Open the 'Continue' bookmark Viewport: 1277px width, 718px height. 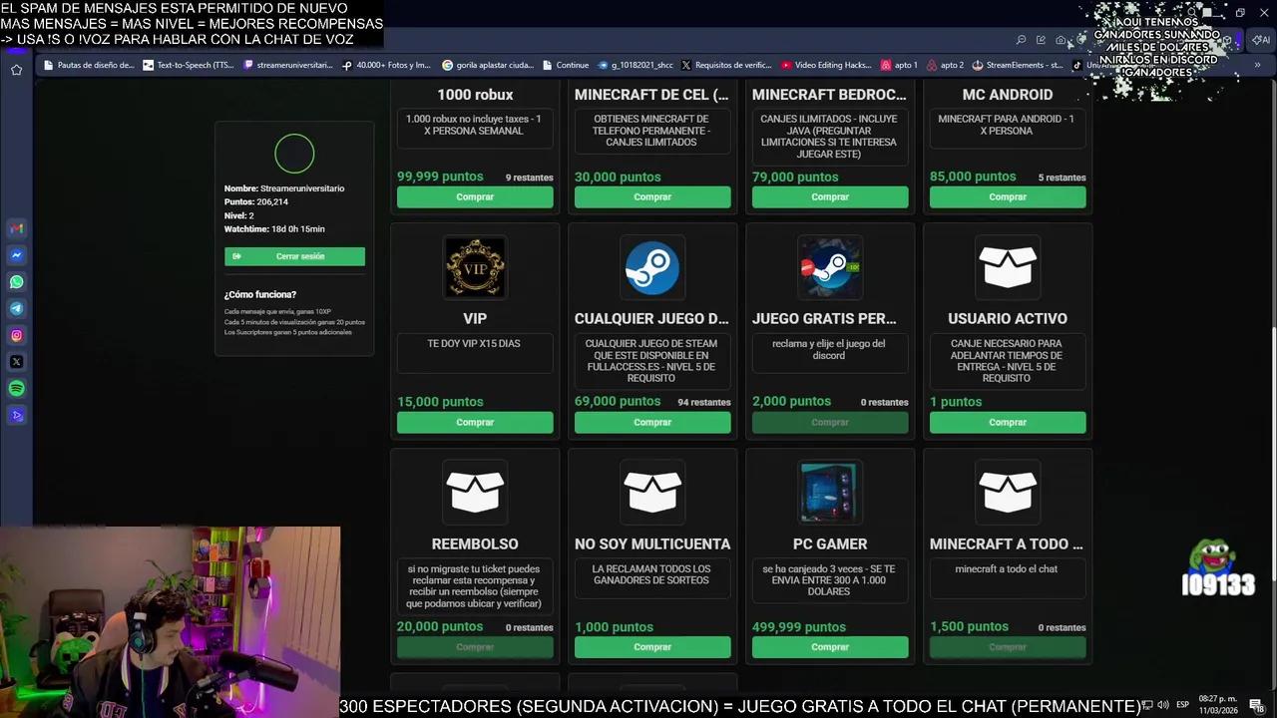click(x=566, y=65)
